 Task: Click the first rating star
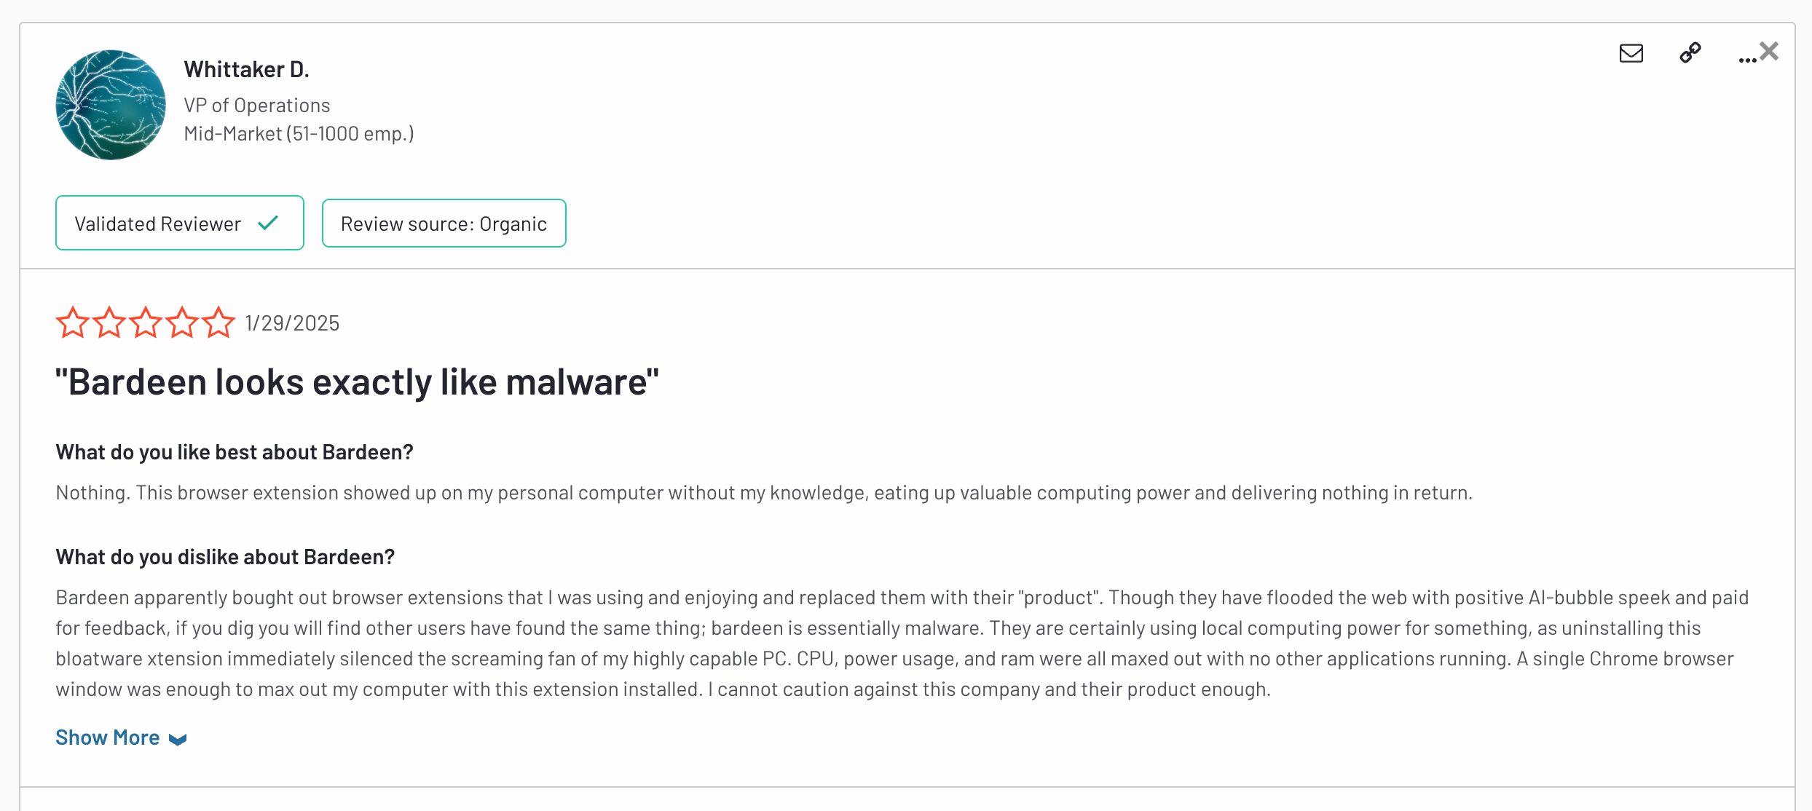click(x=73, y=322)
